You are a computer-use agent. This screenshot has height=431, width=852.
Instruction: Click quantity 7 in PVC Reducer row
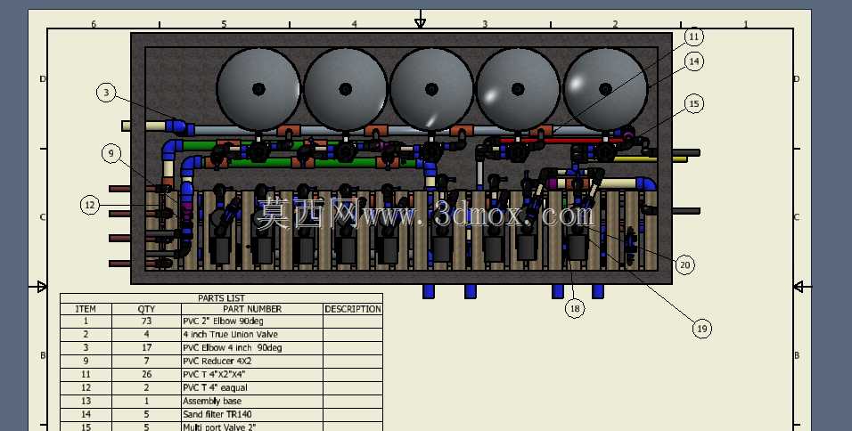tap(146, 361)
